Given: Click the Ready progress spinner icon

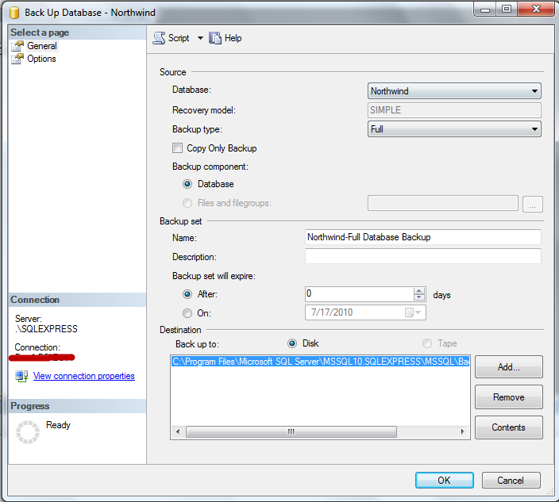Looking at the screenshot, I should coord(28,432).
